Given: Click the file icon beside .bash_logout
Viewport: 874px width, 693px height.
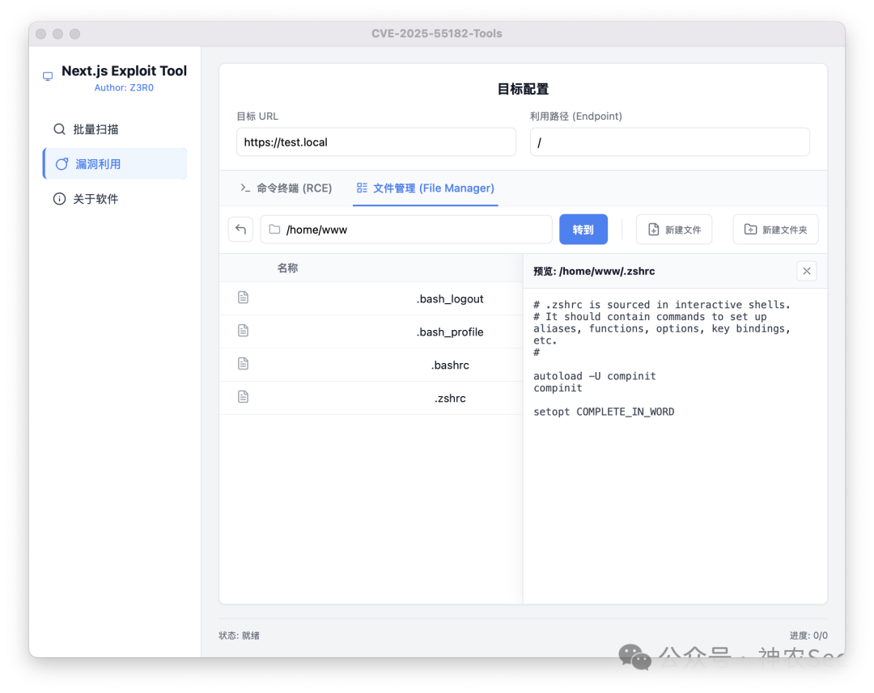Looking at the screenshot, I should pyautogui.click(x=243, y=298).
